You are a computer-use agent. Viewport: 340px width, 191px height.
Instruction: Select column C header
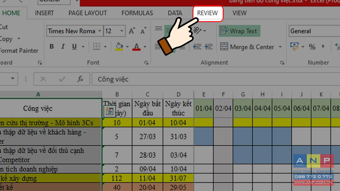click(147, 94)
